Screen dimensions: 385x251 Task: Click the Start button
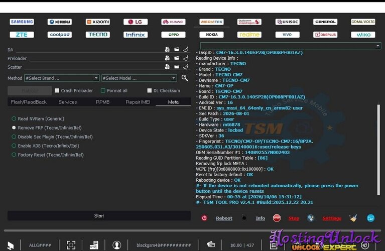click(x=99, y=216)
